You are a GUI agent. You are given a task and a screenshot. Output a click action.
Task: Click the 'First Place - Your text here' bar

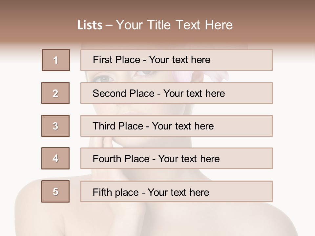177,60
